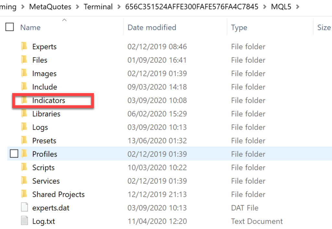
Task: Expand the chevron after MQL5 in breadcrumb
Action: pyautogui.click(x=298, y=7)
